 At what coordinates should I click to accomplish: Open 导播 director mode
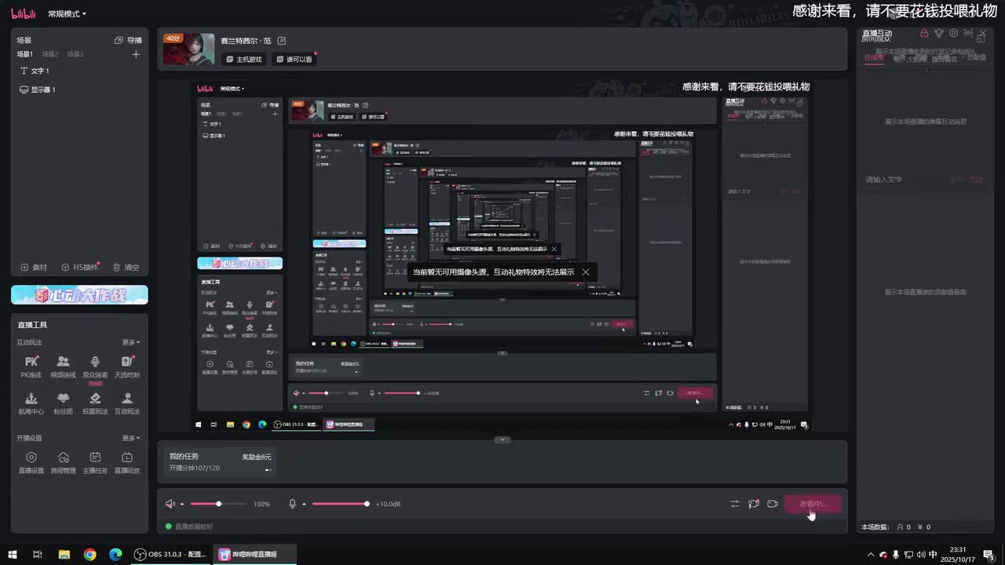[x=129, y=40]
